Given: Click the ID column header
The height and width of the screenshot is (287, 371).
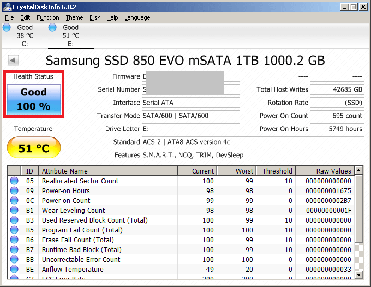Looking at the screenshot, I should coord(29,171).
